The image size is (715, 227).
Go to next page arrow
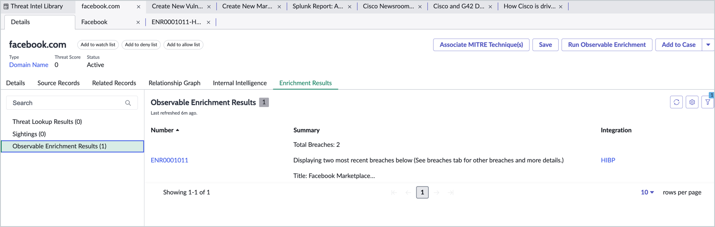coord(437,192)
